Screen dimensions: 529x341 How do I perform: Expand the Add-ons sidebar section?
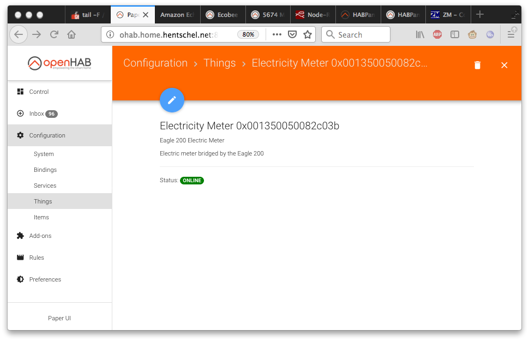pos(40,236)
